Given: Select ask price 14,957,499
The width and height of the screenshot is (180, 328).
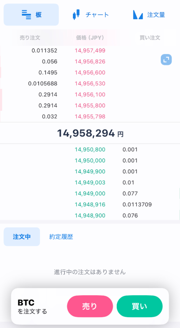Looking at the screenshot, I should click(x=90, y=50).
